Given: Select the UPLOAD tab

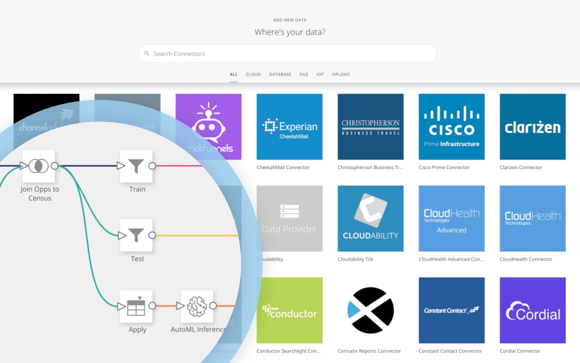Looking at the screenshot, I should (x=341, y=74).
